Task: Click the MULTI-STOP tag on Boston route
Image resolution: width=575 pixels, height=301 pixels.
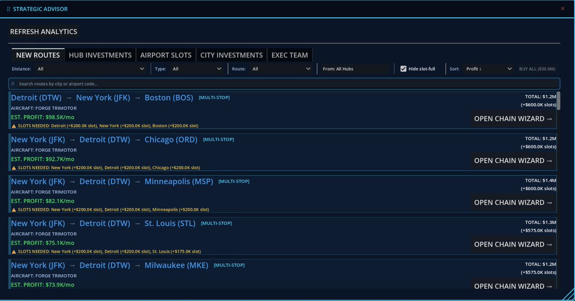Action: click(214, 98)
